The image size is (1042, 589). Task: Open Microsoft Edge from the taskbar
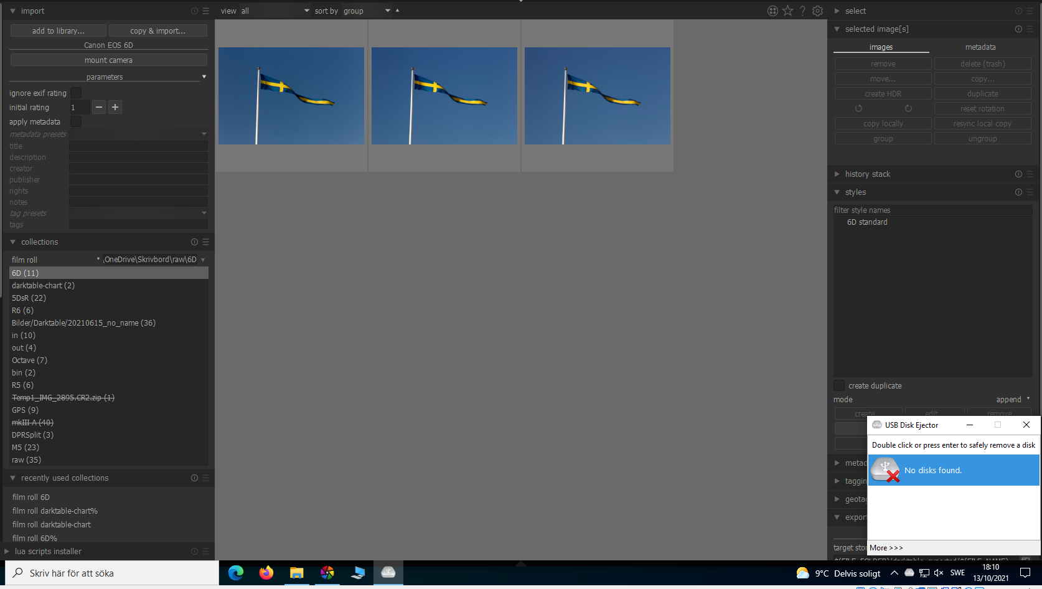(x=236, y=573)
